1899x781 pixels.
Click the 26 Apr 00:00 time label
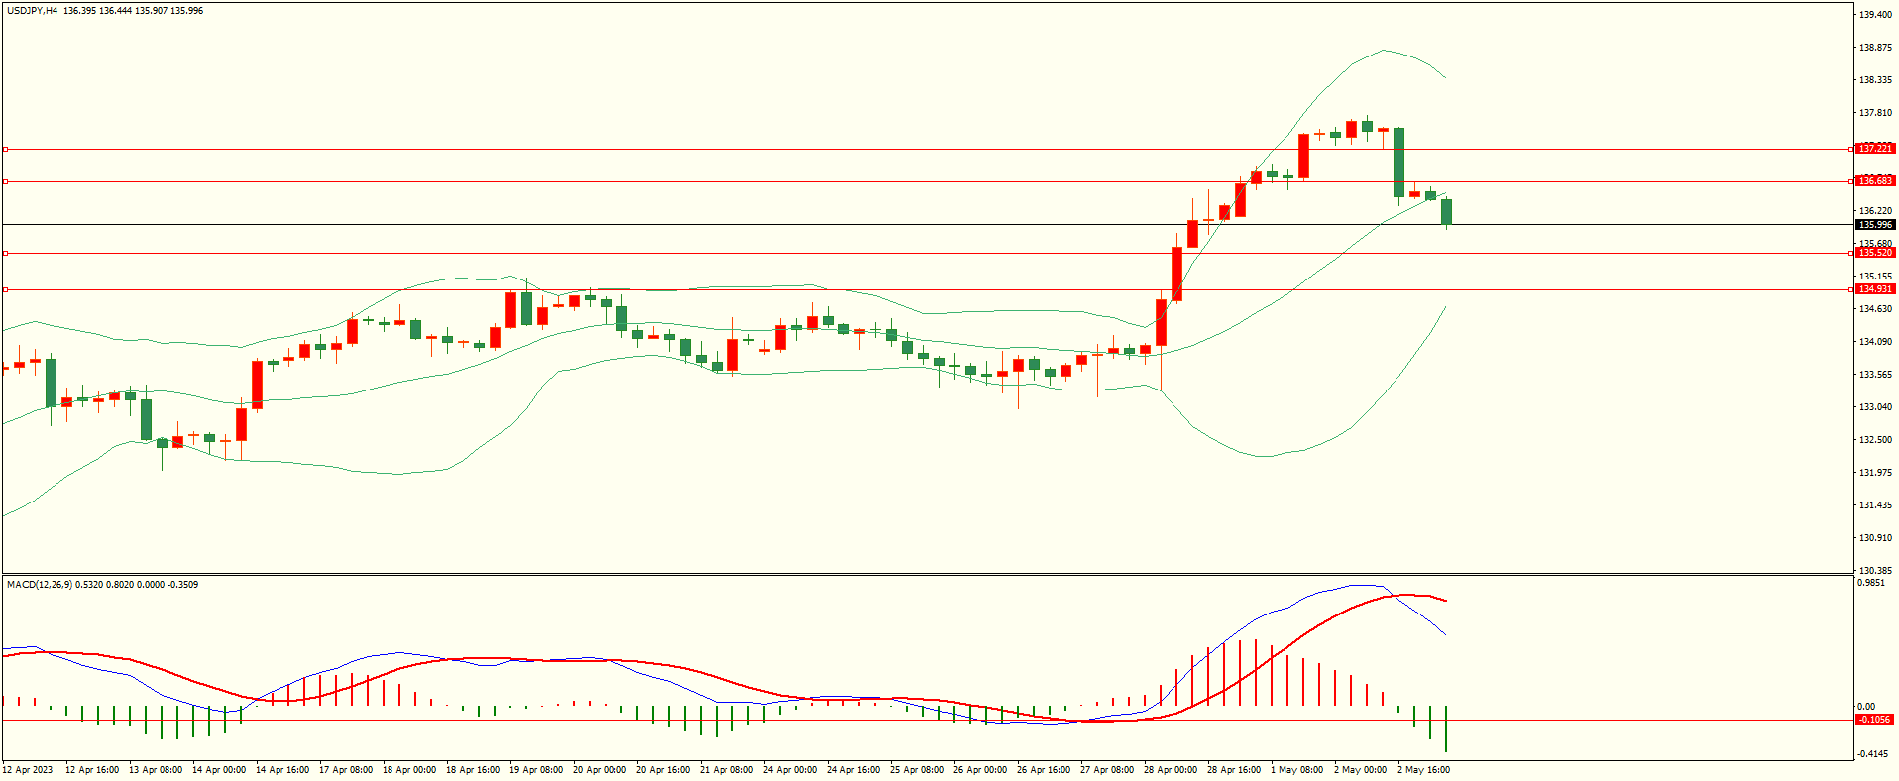[980, 770]
